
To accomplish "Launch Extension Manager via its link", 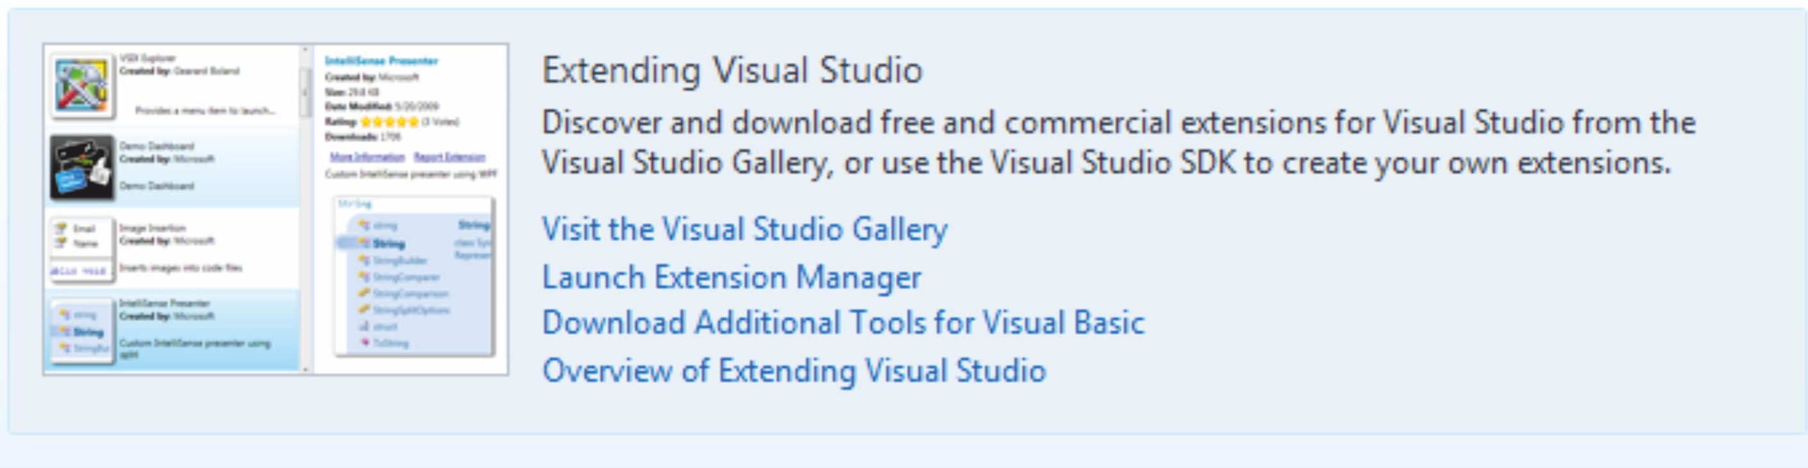I will (x=732, y=277).
